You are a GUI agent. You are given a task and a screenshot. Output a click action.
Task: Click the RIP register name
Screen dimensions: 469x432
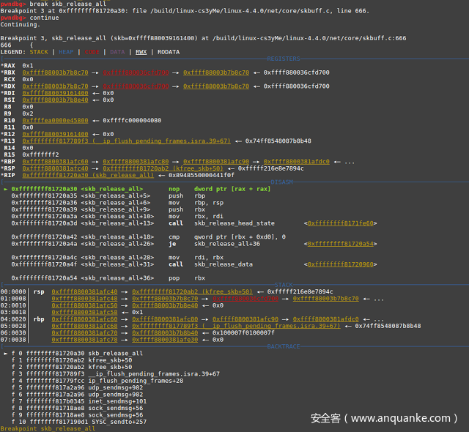click(9, 176)
